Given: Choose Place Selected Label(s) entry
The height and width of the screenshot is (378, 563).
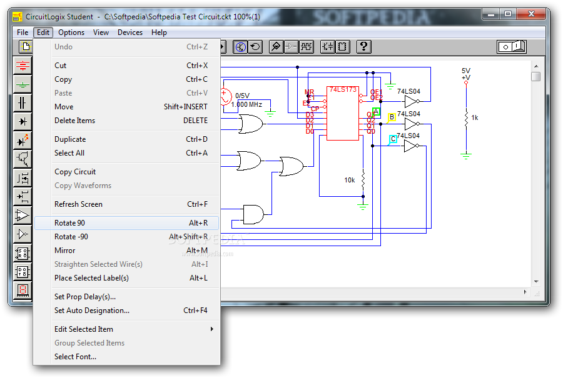Looking at the screenshot, I should [x=126, y=278].
